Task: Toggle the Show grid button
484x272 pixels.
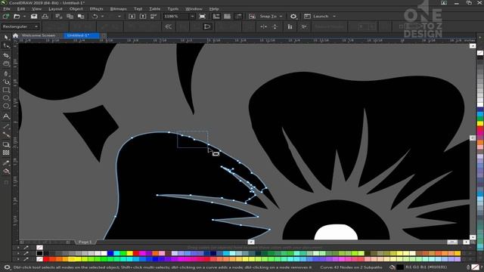Action: click(x=227, y=17)
